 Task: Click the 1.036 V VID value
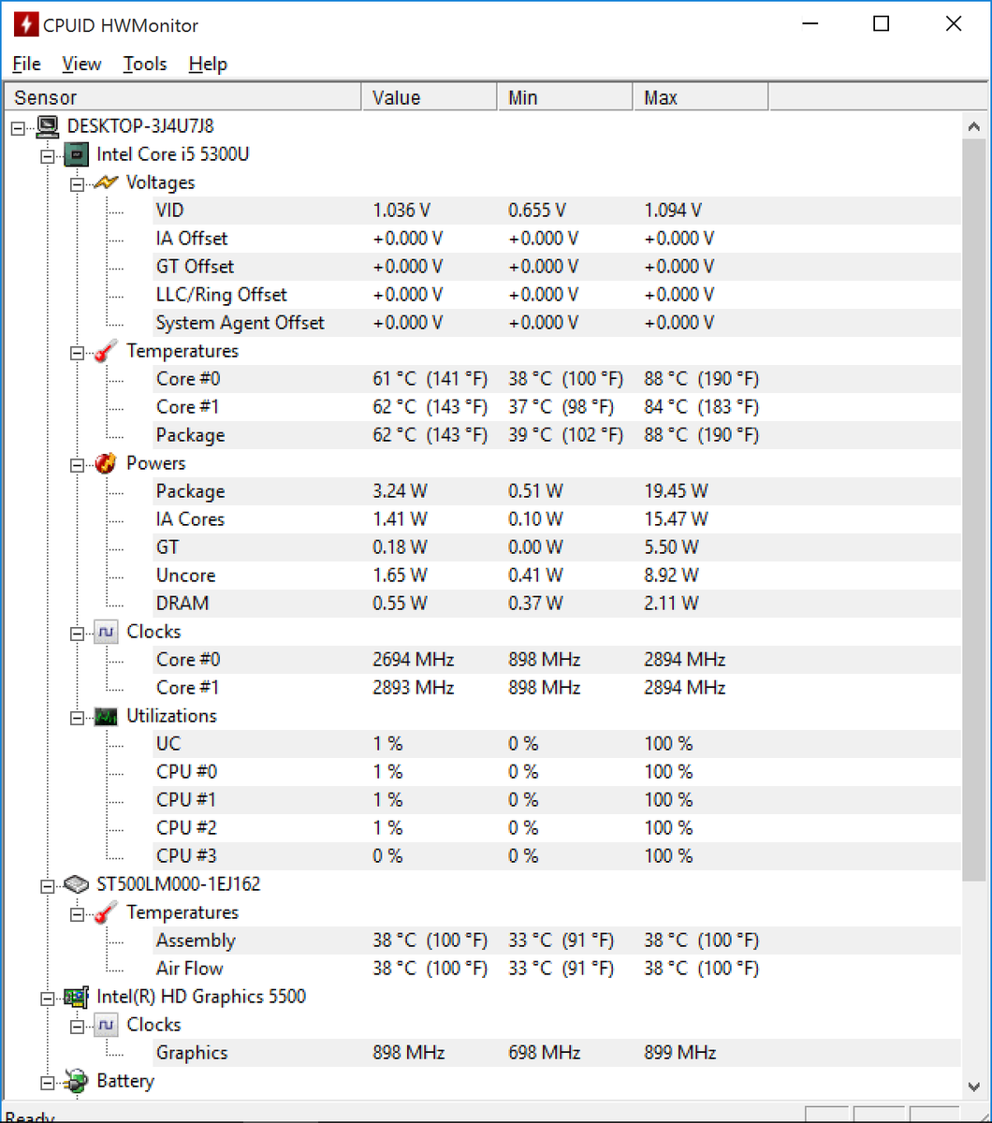pos(401,211)
